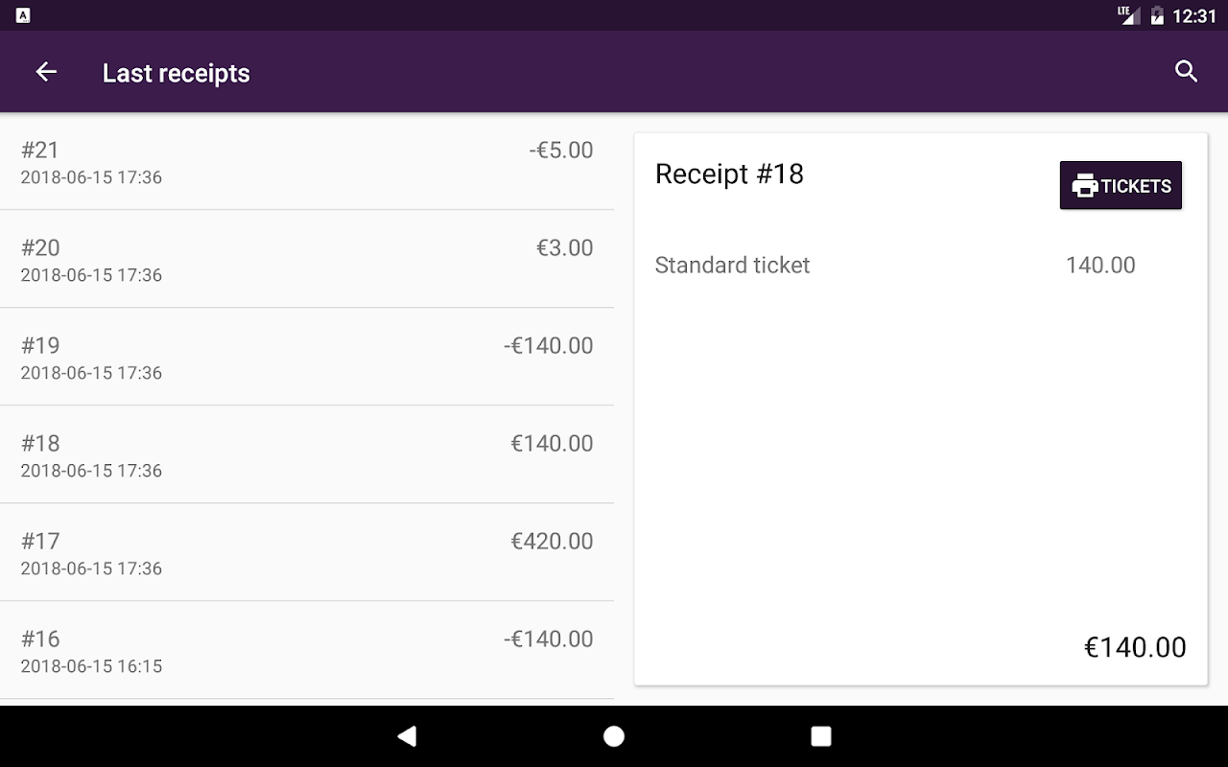Choose receipt #18 from the list
This screenshot has height=767, width=1228.
[307, 455]
